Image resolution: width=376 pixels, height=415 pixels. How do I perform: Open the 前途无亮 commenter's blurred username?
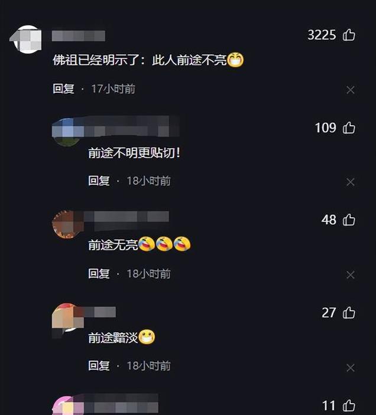pos(127,217)
